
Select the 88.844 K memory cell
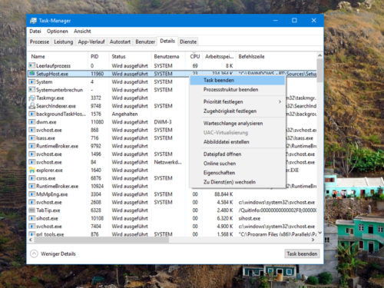pyautogui.click(x=223, y=194)
